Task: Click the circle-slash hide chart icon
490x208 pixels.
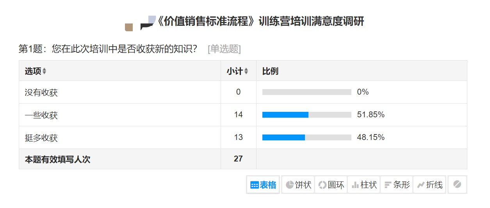Action: [x=457, y=185]
